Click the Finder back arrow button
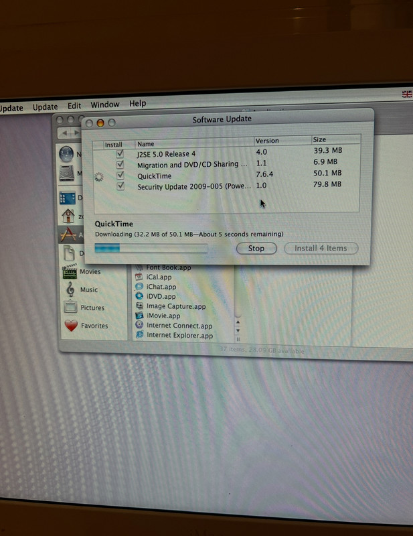Viewport: 413px width, 536px height. pyautogui.click(x=65, y=132)
